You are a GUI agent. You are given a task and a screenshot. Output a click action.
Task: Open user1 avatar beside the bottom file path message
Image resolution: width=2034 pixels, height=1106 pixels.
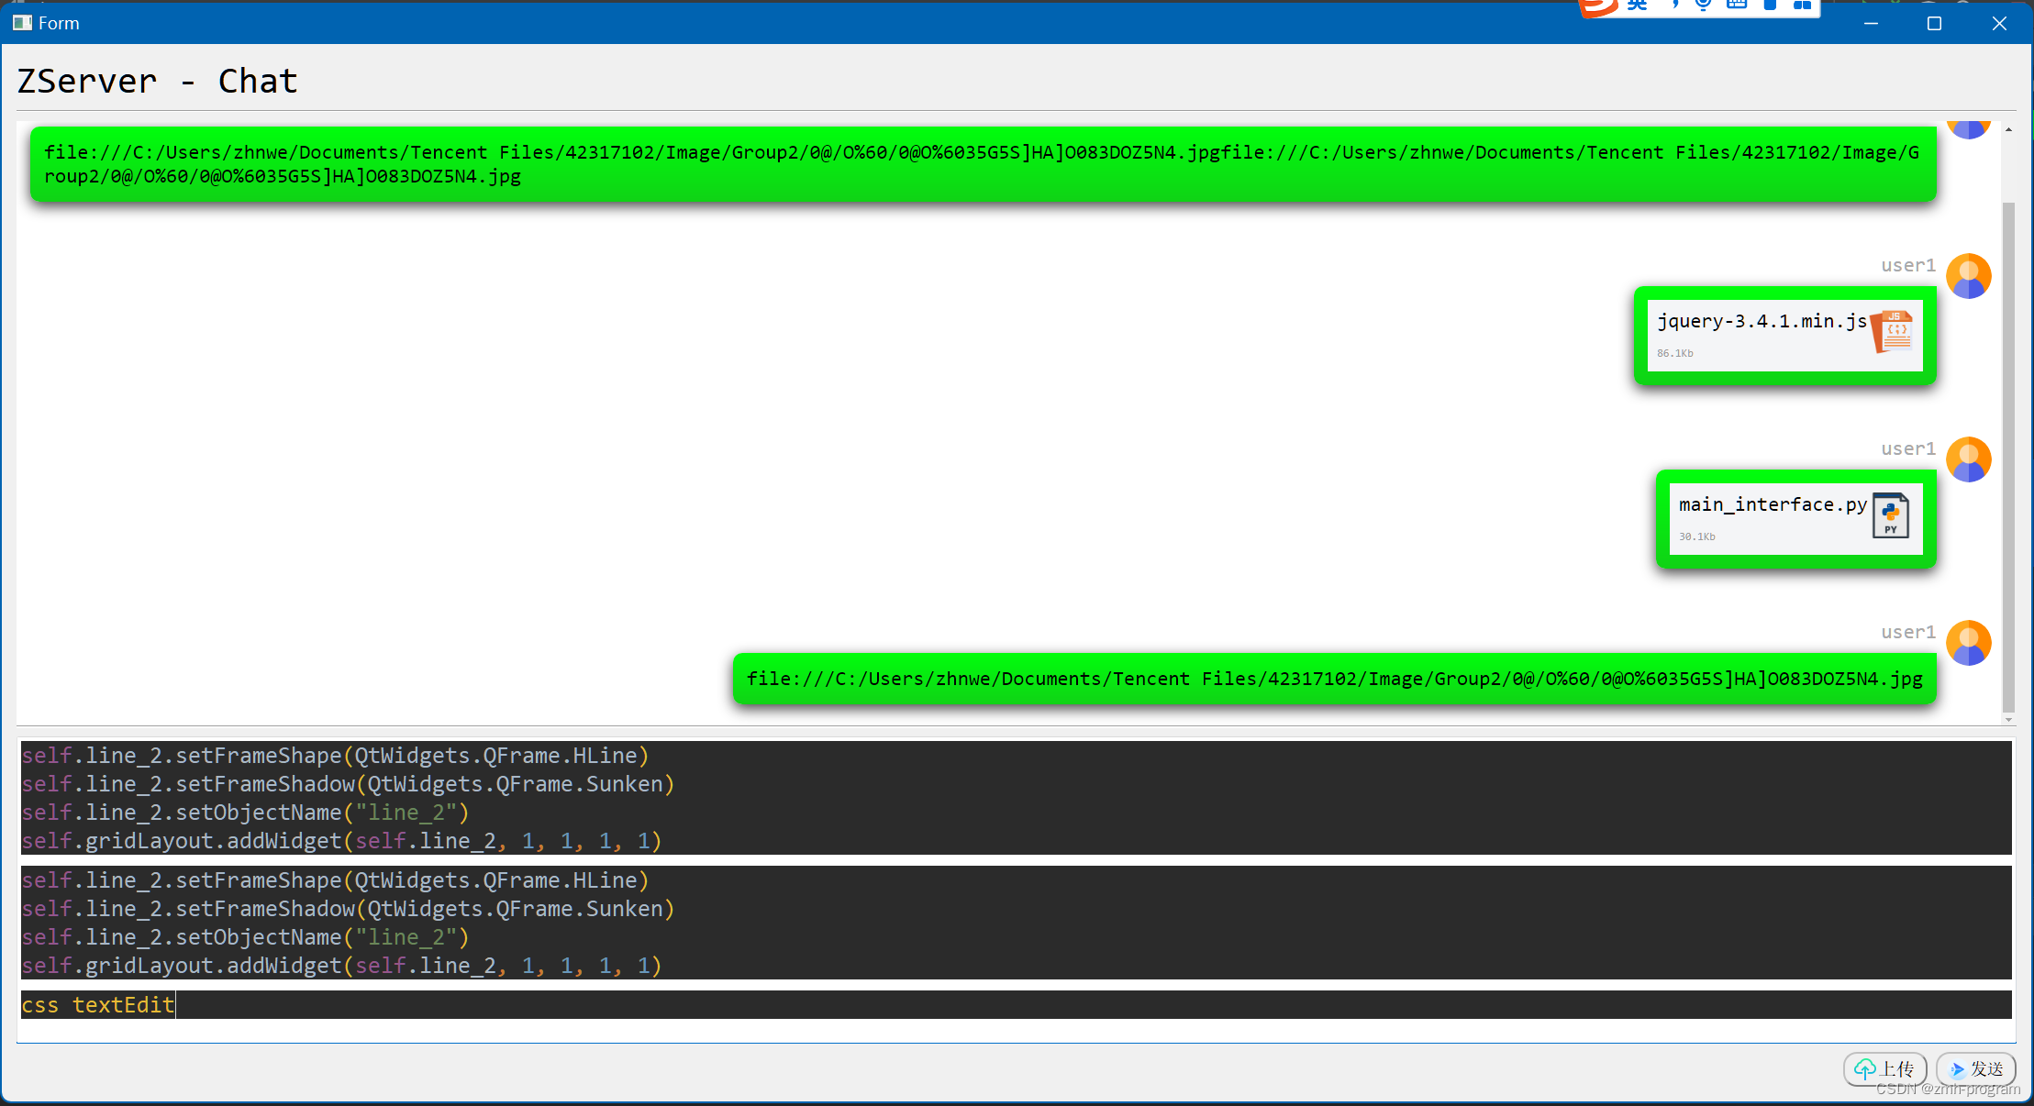[1969, 643]
